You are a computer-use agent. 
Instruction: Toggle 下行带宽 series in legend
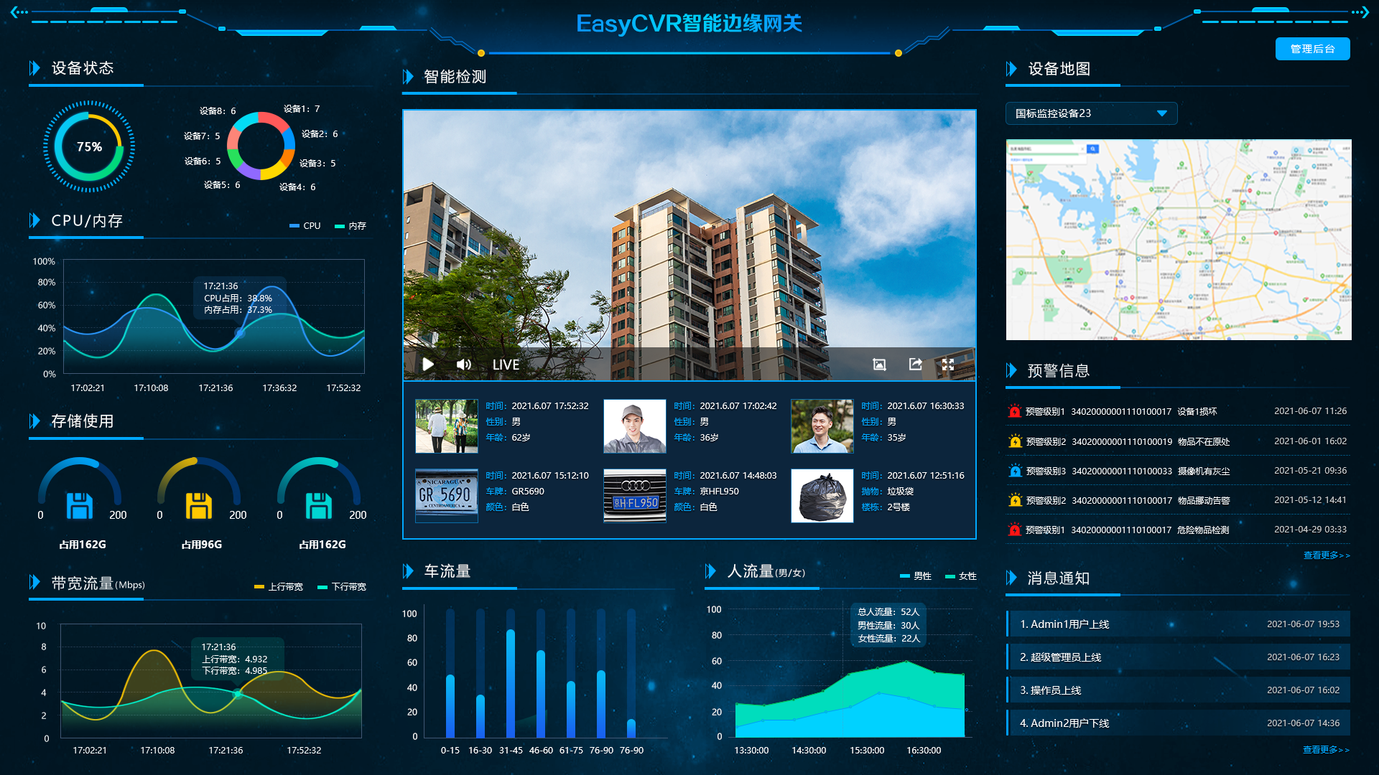click(x=342, y=587)
